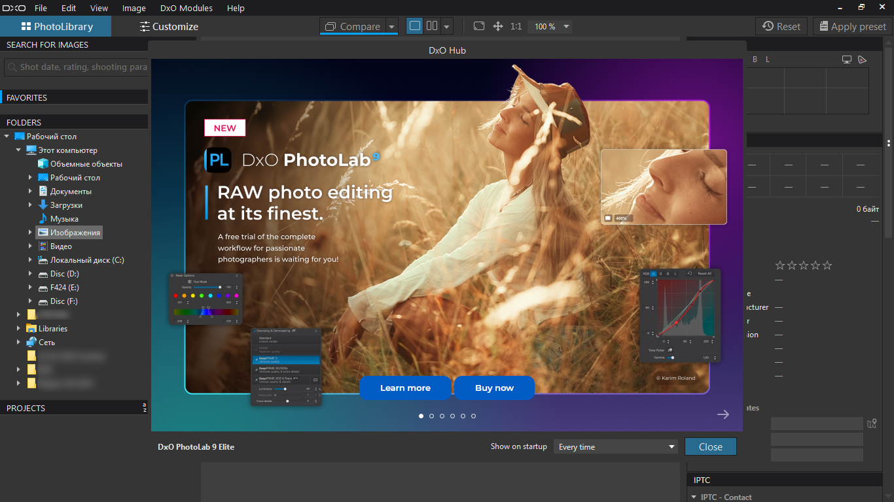Screen dimensions: 894x502
Task: Select the sixth carousel dot
Action: click(474, 416)
